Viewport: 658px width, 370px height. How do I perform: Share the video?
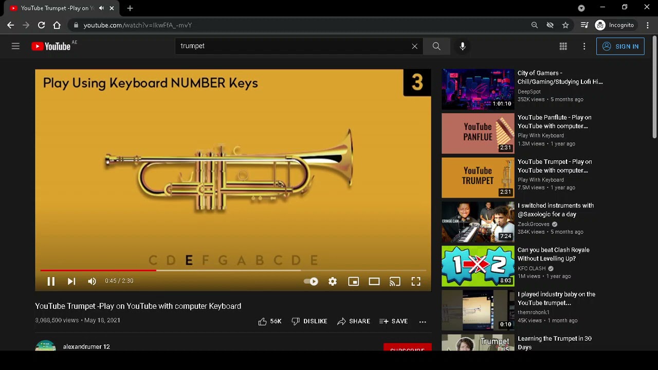click(x=354, y=321)
